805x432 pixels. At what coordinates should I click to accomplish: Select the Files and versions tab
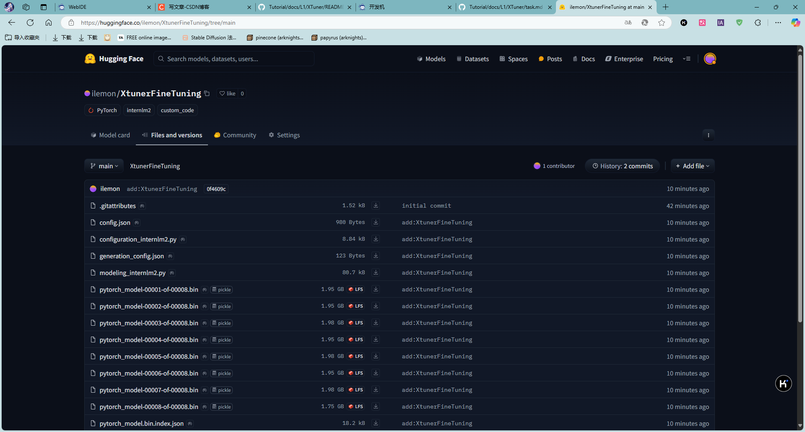(x=172, y=135)
